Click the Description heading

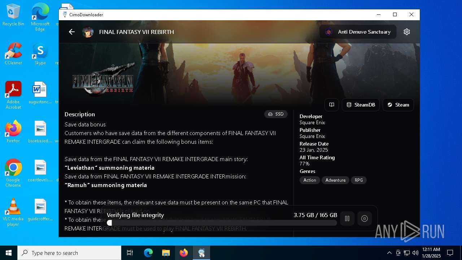[80, 114]
